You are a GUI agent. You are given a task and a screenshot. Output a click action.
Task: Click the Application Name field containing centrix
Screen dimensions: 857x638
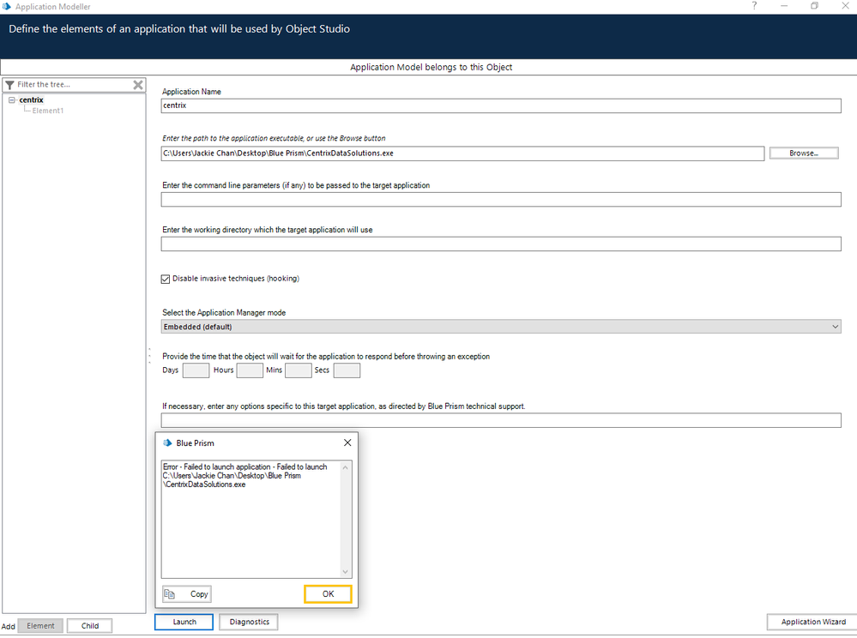pyautogui.click(x=501, y=105)
